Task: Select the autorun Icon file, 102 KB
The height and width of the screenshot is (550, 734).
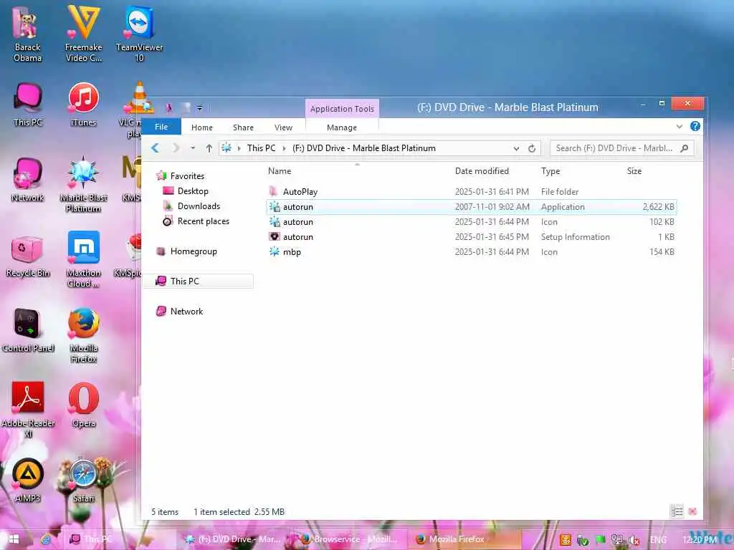Action: [472, 222]
